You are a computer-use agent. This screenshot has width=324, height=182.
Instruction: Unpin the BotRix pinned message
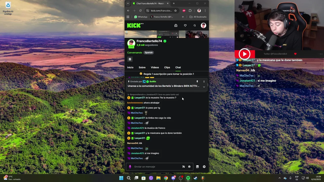point(197,82)
